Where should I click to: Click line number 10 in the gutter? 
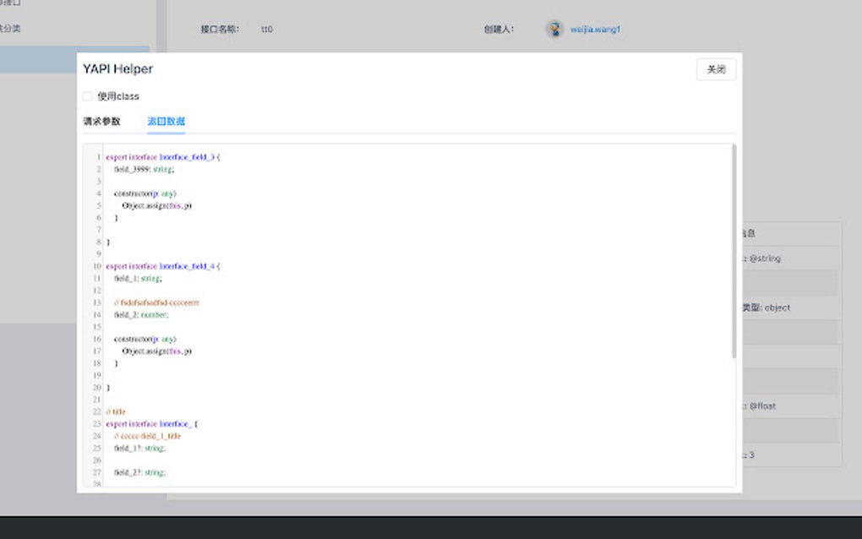pos(95,266)
